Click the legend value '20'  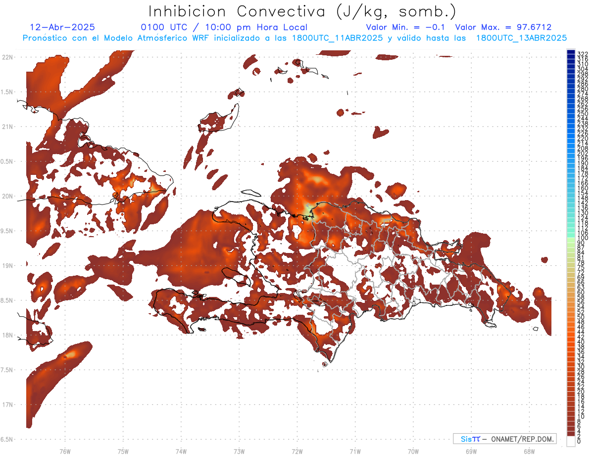click(581, 392)
